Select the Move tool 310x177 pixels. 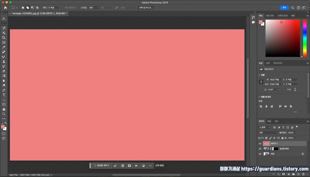pos(4,18)
